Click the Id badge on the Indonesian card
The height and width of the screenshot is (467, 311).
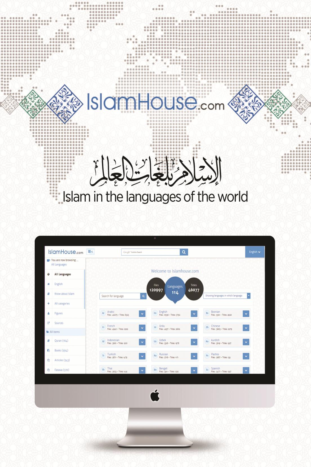coord(103,341)
